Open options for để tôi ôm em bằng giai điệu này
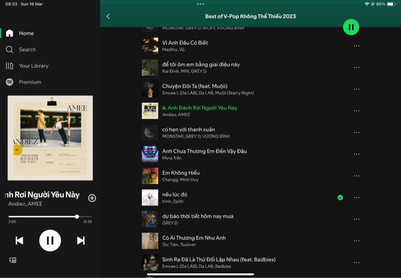The width and height of the screenshot is (401, 278). point(356,68)
